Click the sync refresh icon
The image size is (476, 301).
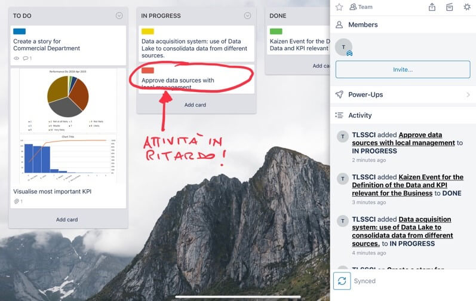coord(343,281)
